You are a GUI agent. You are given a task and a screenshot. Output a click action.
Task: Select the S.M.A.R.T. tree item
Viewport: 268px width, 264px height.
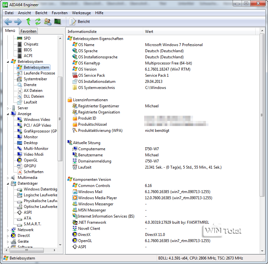pos(32,224)
